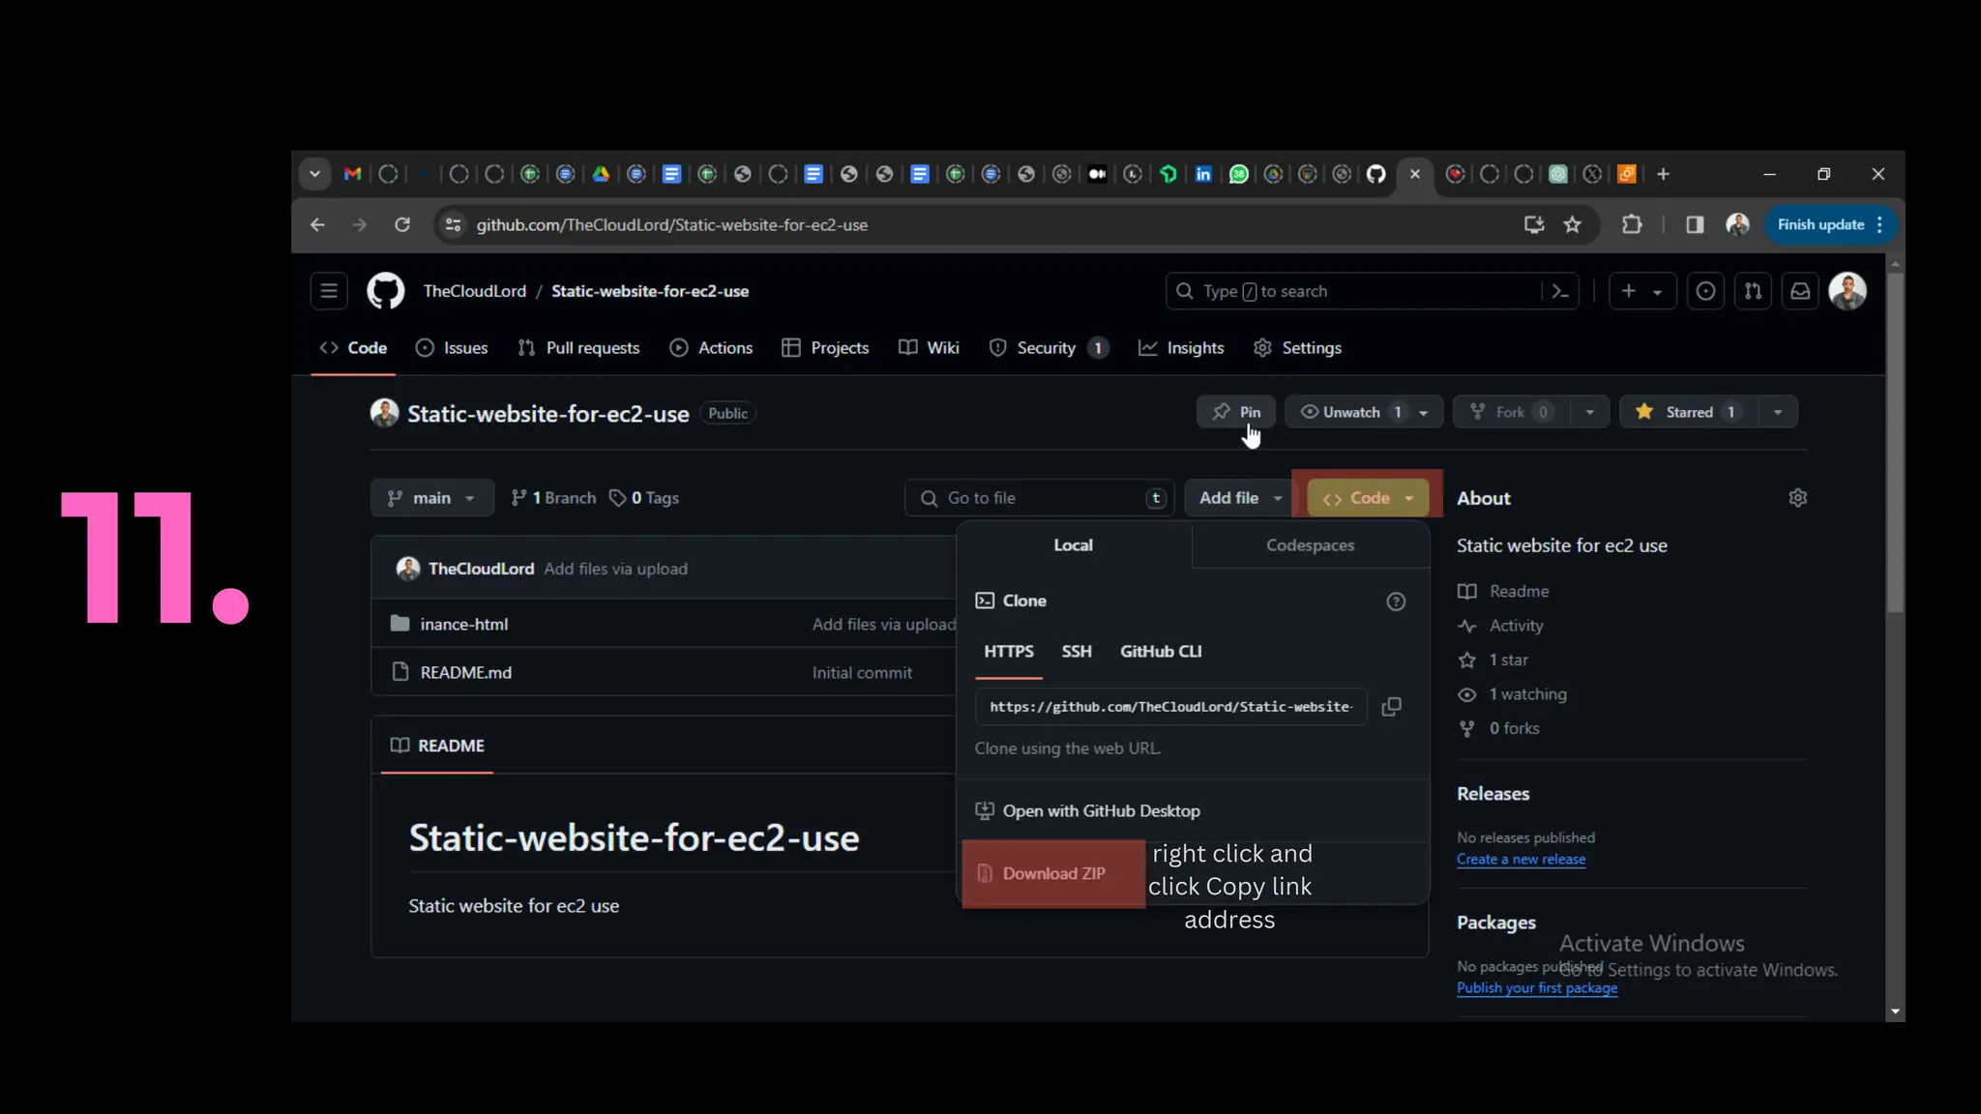Bookmark this page with the star icon
The image size is (1981, 1114).
[1573, 225]
